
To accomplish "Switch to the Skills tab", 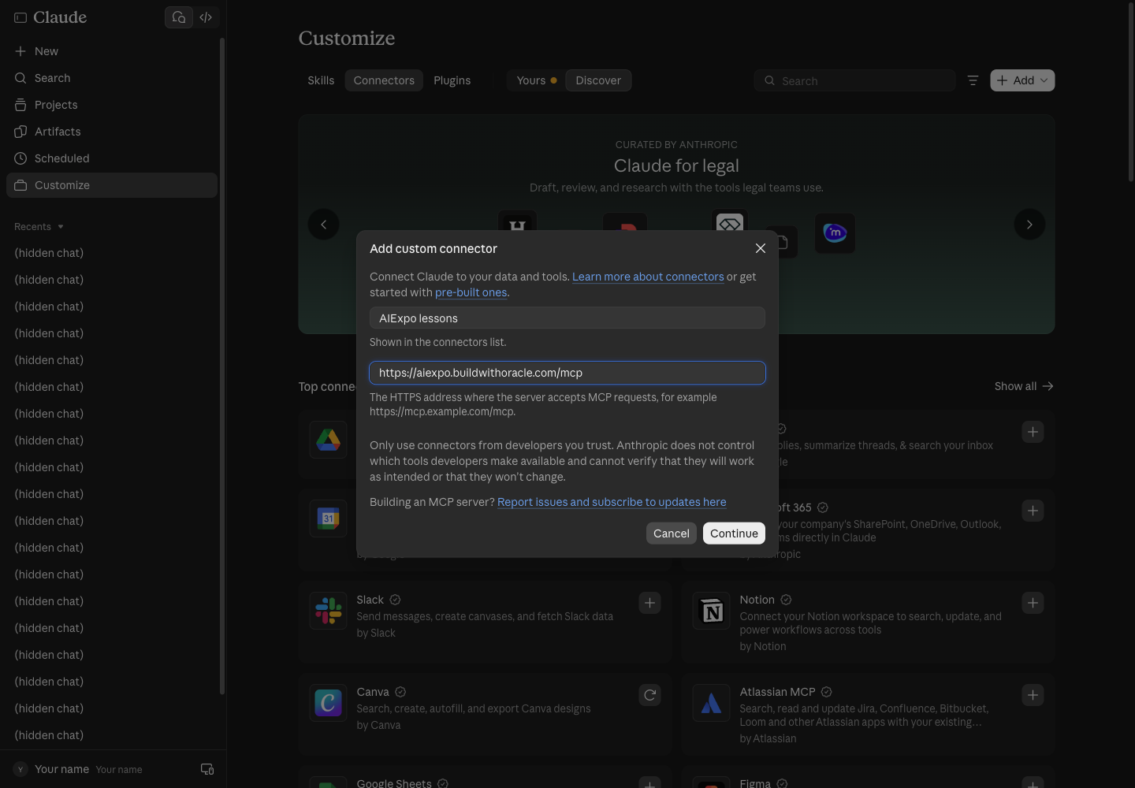I will click(x=321, y=80).
